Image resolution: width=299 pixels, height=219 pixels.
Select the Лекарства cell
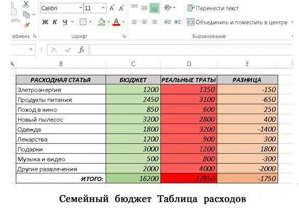point(61,139)
